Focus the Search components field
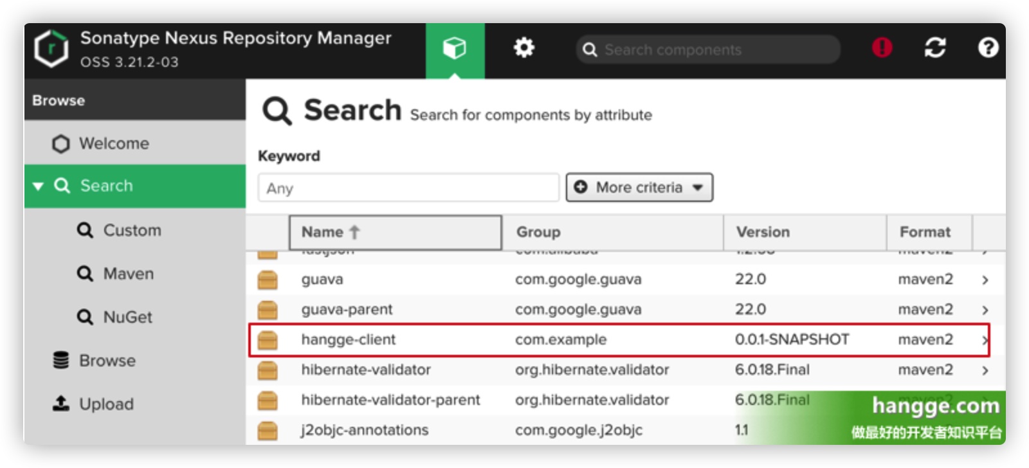 pyautogui.click(x=708, y=50)
